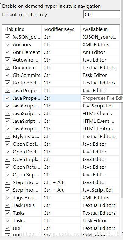Click the HTML Editors cell

click(x=97, y=129)
